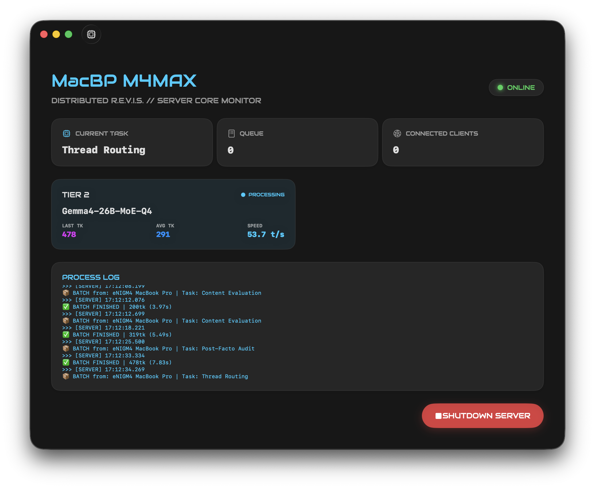Click the MacBP M4MAX title
This screenshot has width=595, height=489.
(x=124, y=81)
